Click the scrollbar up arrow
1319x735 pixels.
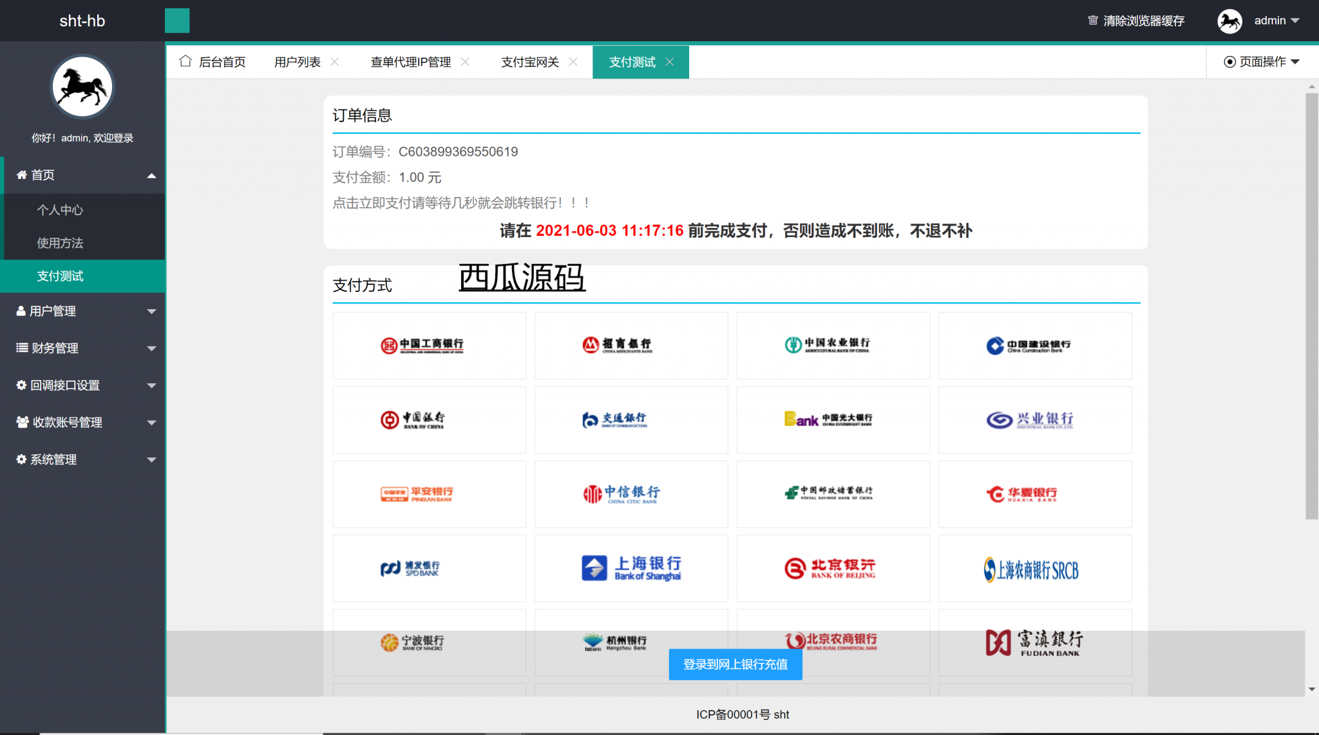click(x=1312, y=86)
